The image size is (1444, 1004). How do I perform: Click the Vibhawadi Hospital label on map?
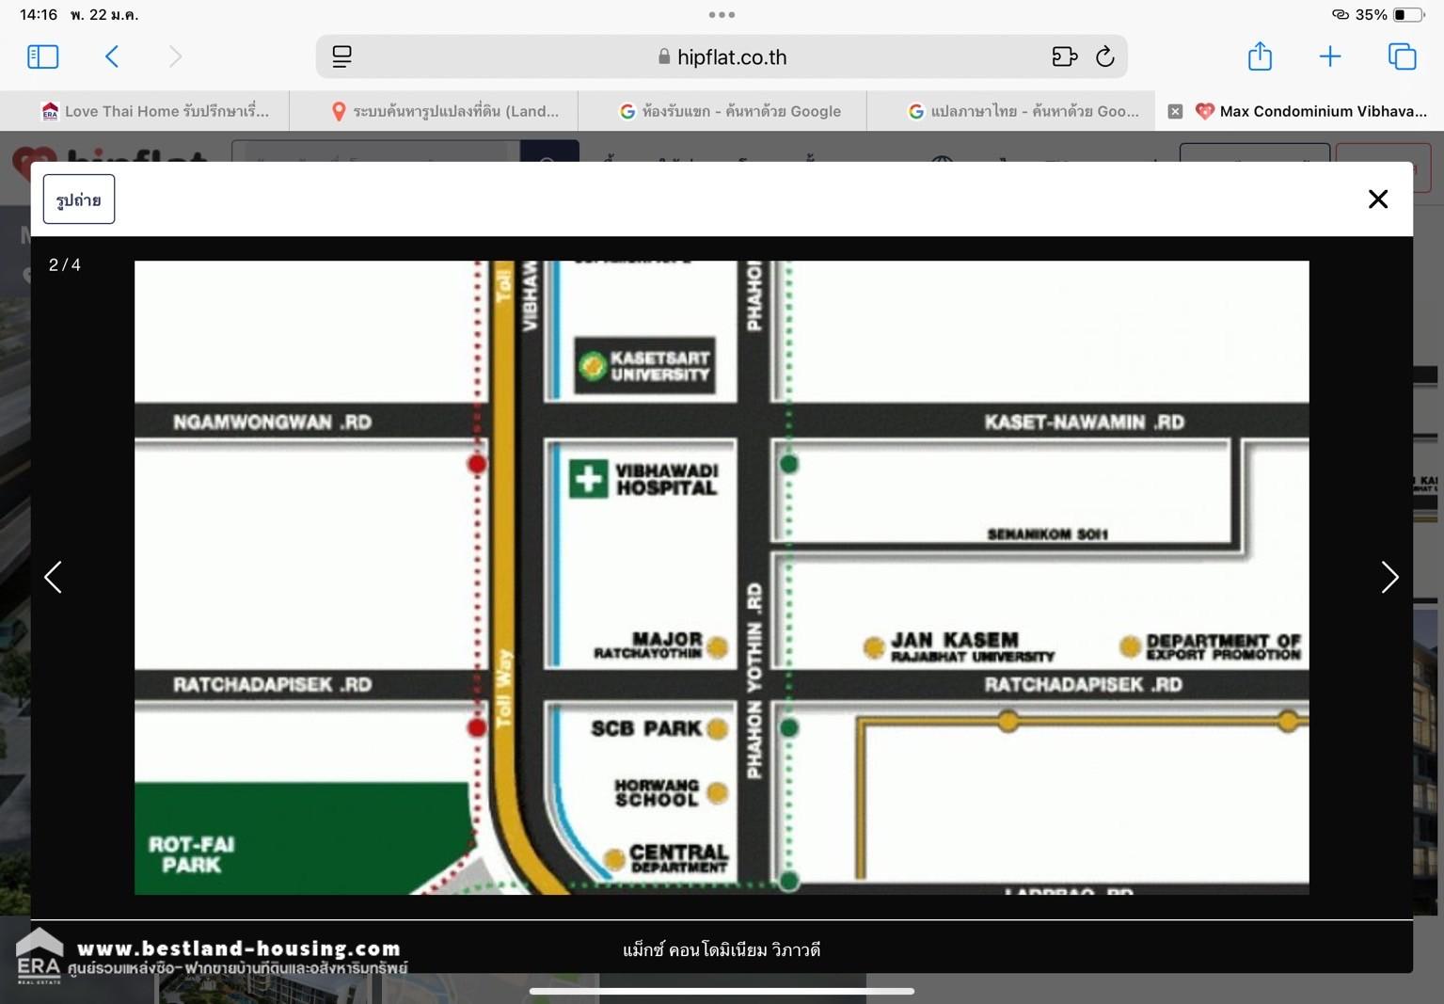[x=666, y=479]
